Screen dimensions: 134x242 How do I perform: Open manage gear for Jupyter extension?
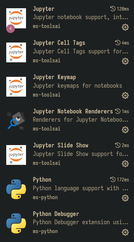[125, 27]
